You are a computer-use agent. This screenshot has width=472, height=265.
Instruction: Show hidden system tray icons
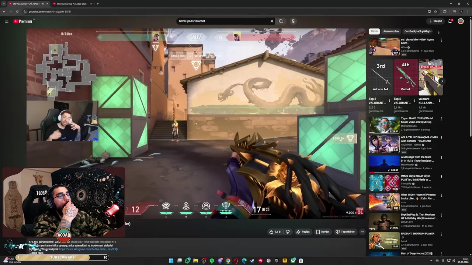tap(431, 261)
